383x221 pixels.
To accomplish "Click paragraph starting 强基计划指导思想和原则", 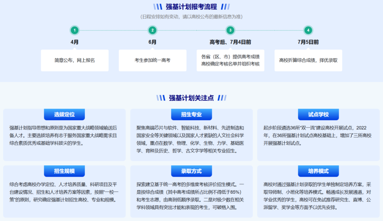I will 63,135.
